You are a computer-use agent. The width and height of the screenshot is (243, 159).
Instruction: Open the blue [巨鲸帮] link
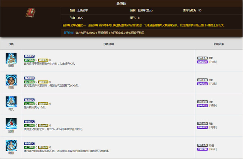(68, 33)
